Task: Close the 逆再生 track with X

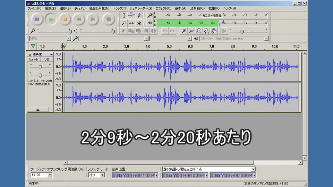Action: (x=30, y=54)
